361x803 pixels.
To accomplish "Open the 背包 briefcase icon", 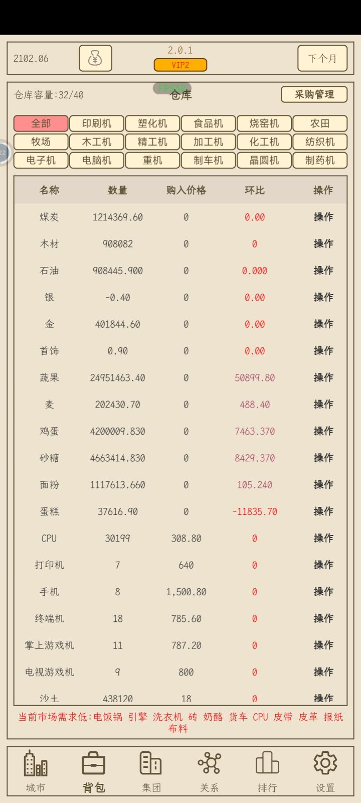I will [94, 763].
